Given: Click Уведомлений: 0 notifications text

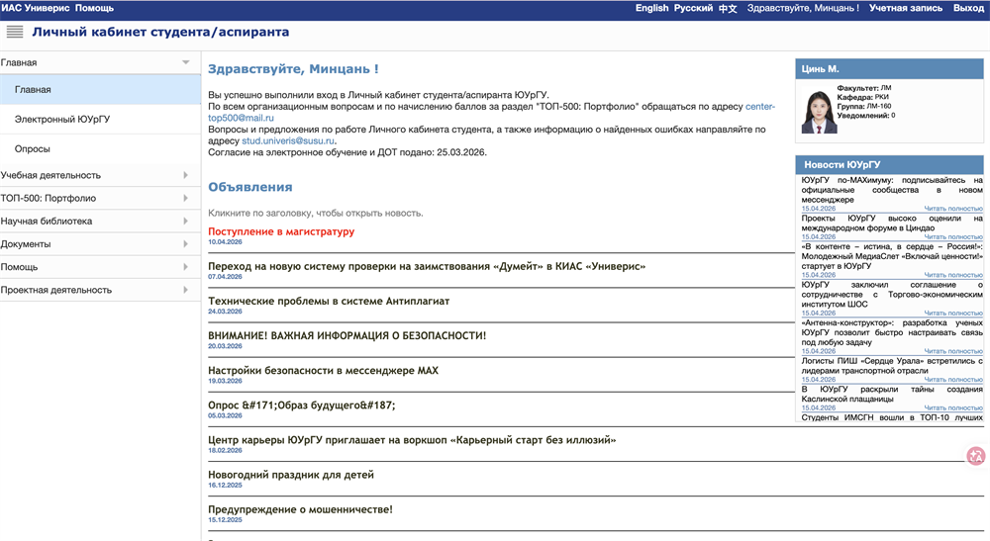Looking at the screenshot, I should [865, 116].
